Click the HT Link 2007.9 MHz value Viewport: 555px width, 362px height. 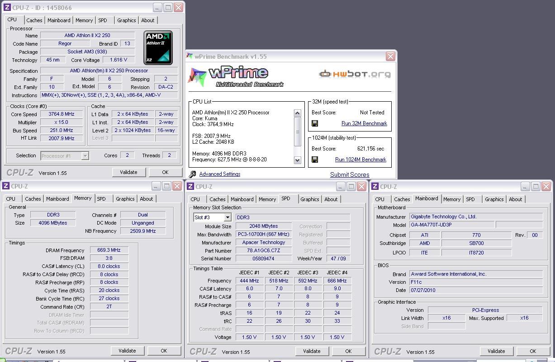[61, 139]
